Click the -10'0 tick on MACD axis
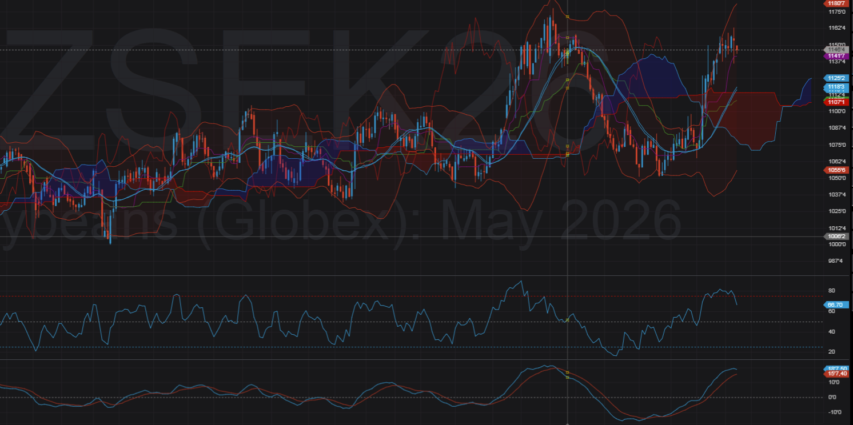 click(x=834, y=412)
